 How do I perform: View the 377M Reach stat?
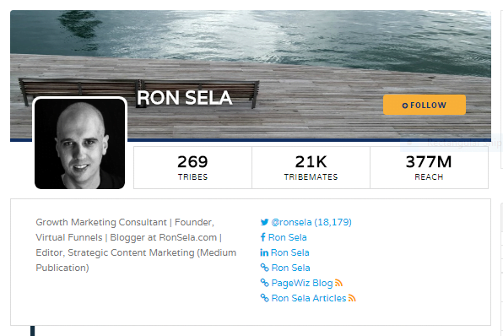coord(429,167)
